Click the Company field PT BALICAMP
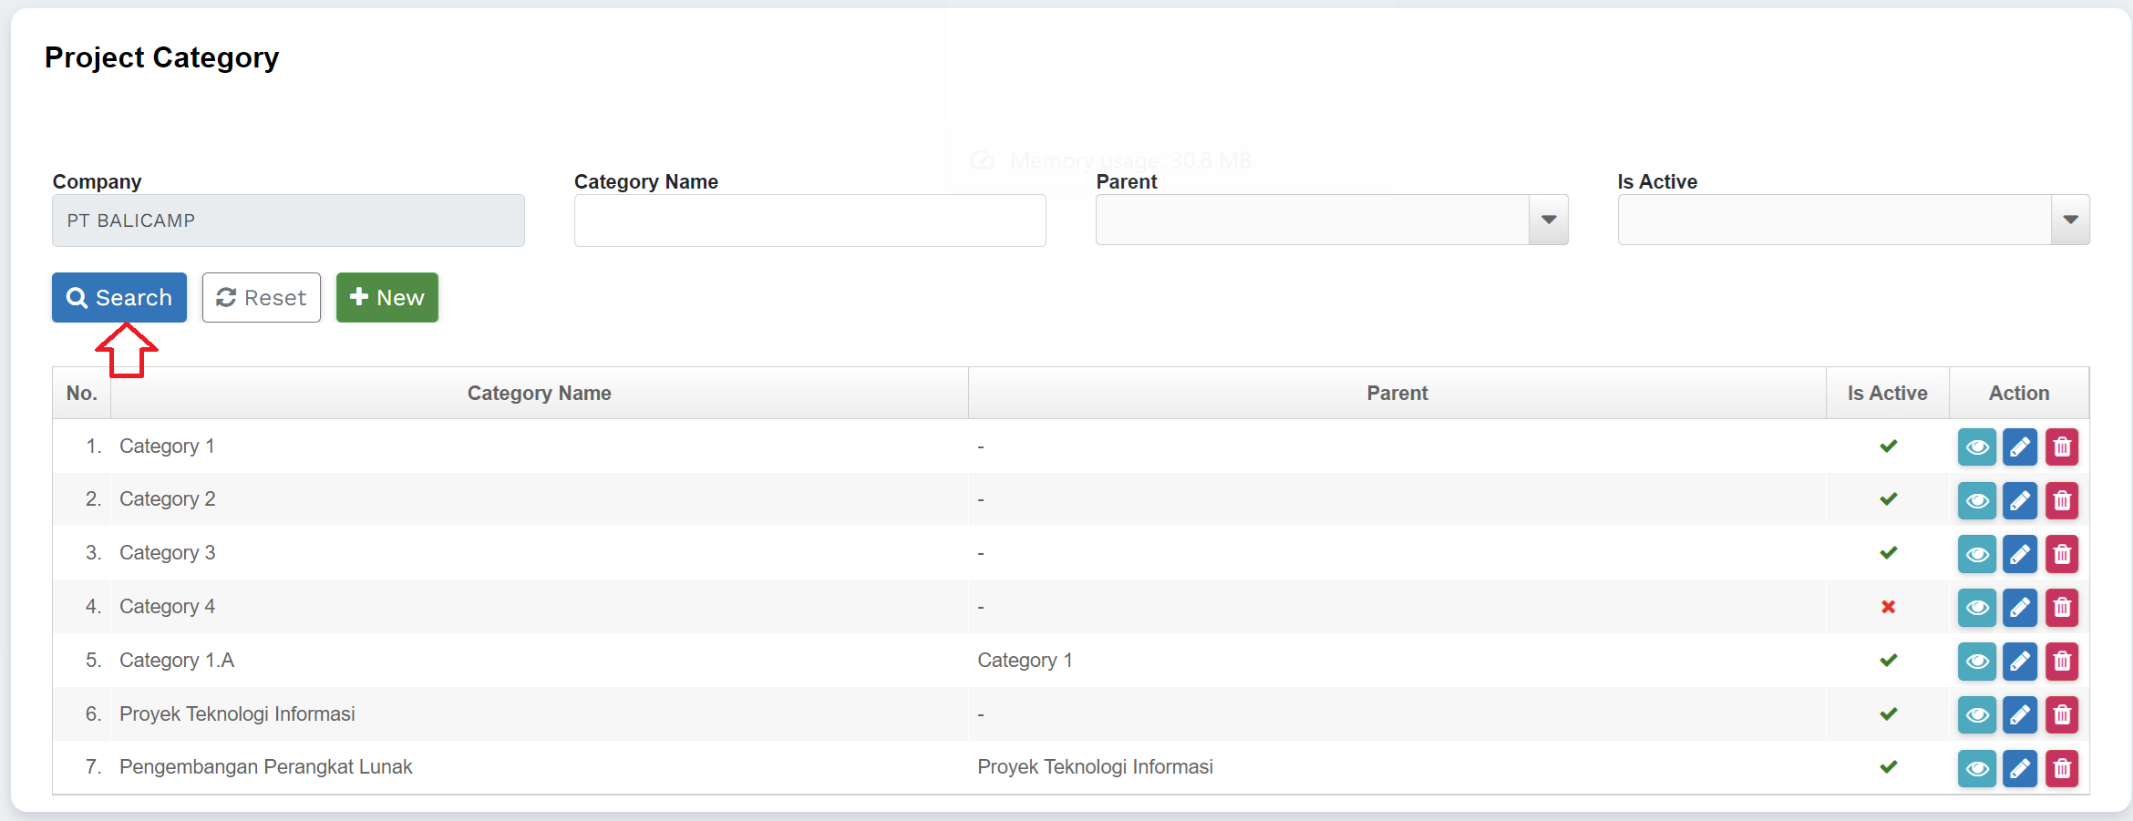2133x821 pixels. pos(288,221)
